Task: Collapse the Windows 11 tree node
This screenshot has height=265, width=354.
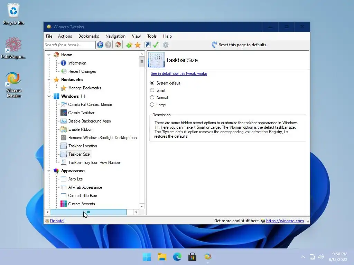Action: coord(49,96)
